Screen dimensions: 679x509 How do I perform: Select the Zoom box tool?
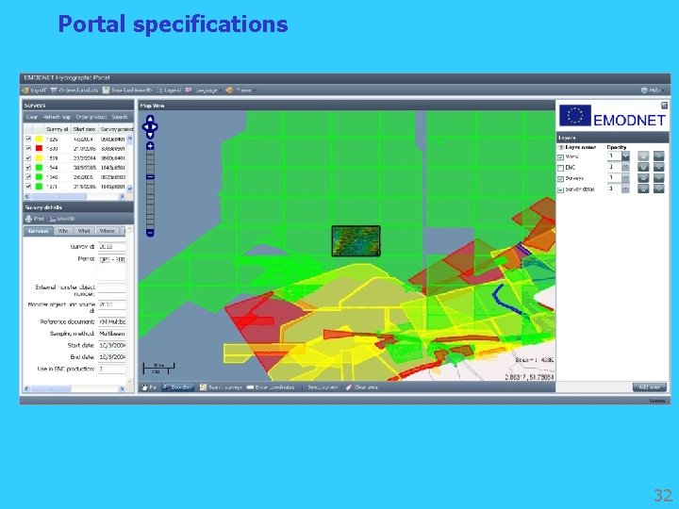click(x=177, y=387)
